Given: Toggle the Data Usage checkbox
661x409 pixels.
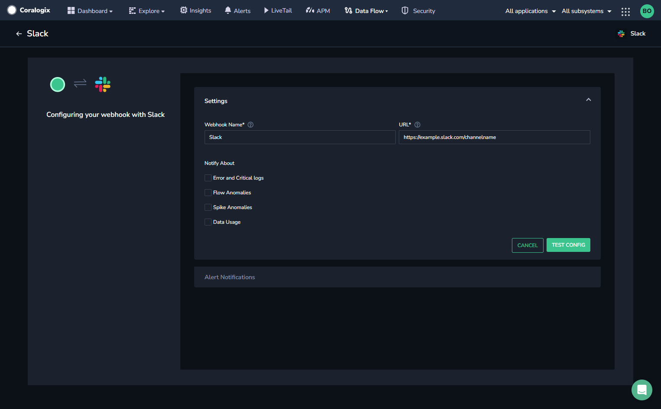Looking at the screenshot, I should pyautogui.click(x=208, y=222).
